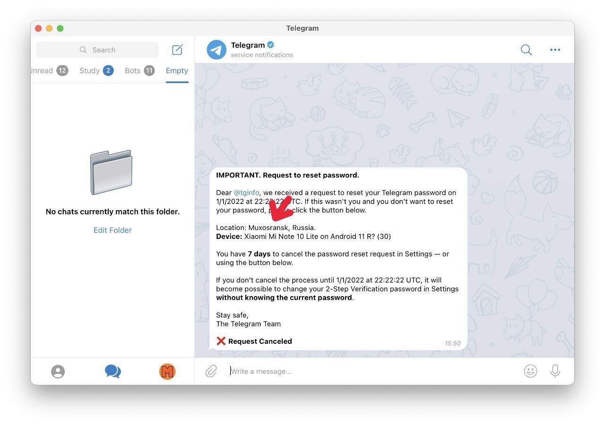Click the Write a message input
The height and width of the screenshot is (425, 605).
tap(371, 371)
